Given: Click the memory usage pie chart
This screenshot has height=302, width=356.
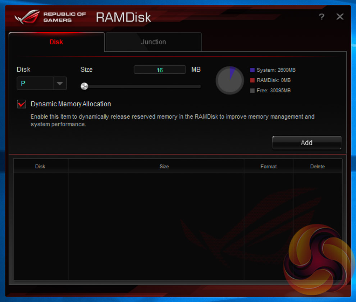Looking at the screenshot, I should (x=230, y=80).
